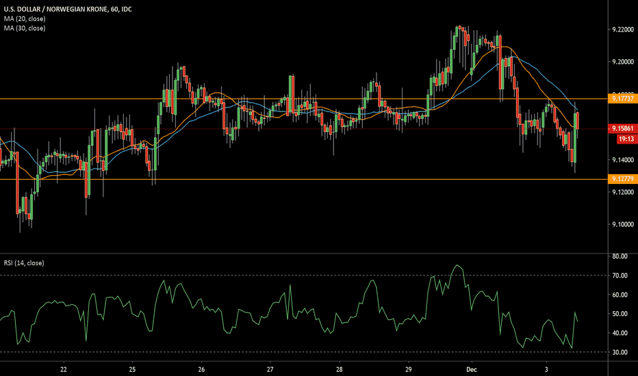Click the current price label 9.15861
Image resolution: width=638 pixels, height=376 pixels.
pos(622,129)
